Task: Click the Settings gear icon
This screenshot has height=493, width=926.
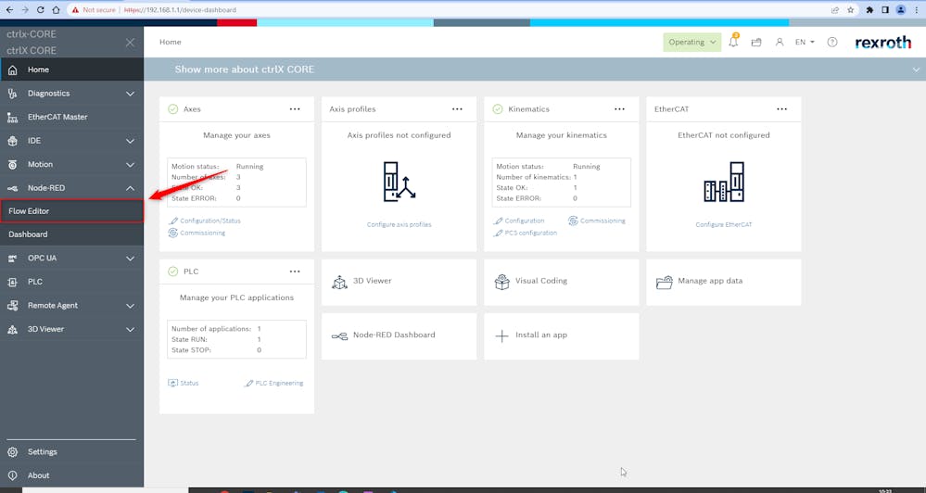Action: click(12, 452)
